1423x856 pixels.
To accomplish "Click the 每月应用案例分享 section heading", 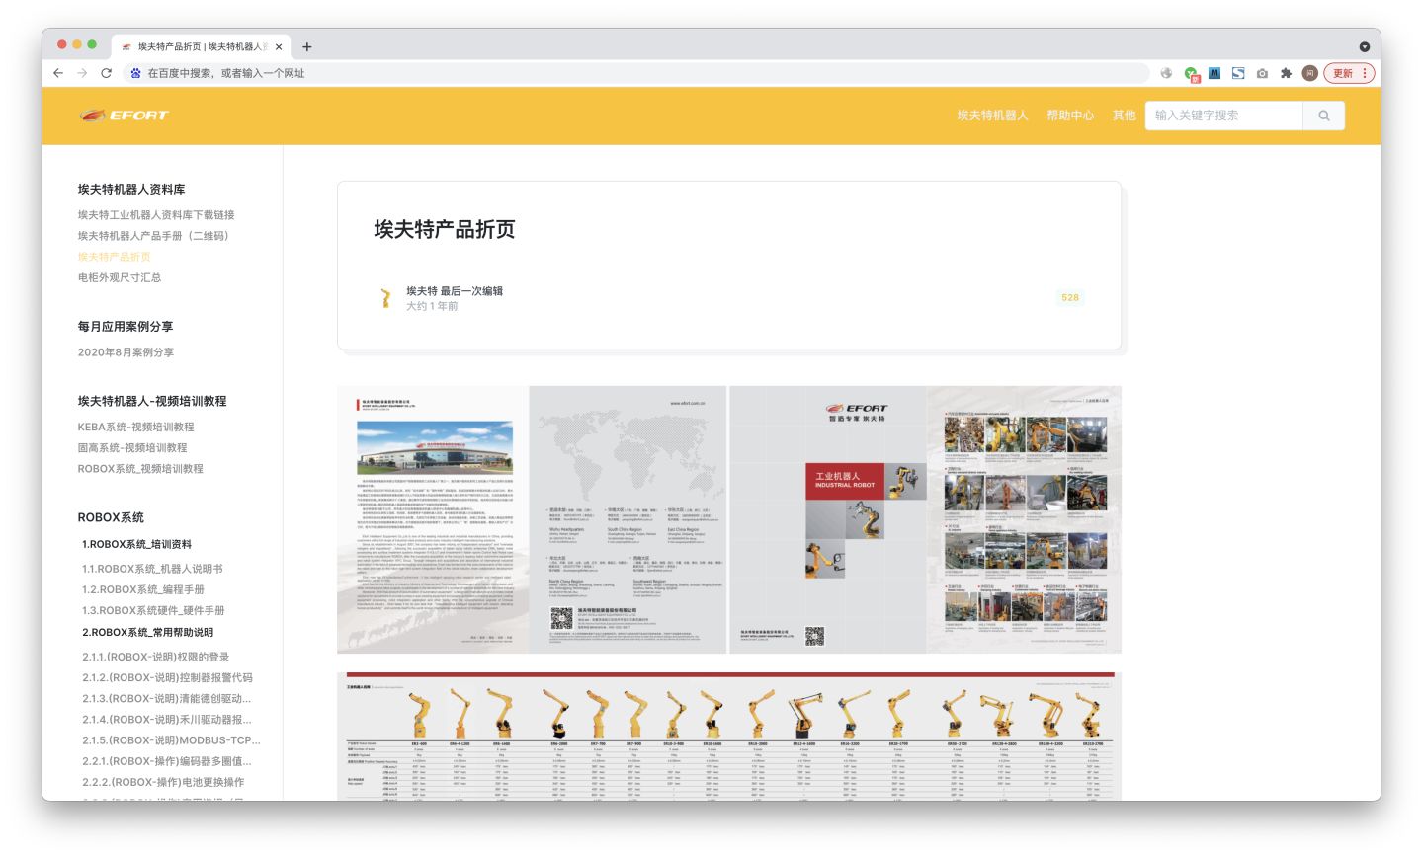I will [126, 327].
